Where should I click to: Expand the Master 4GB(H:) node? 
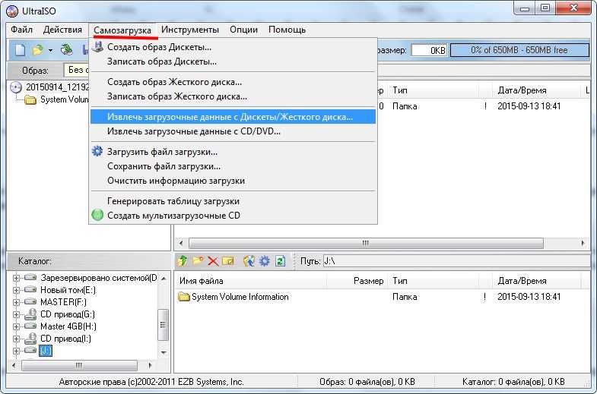[16, 326]
